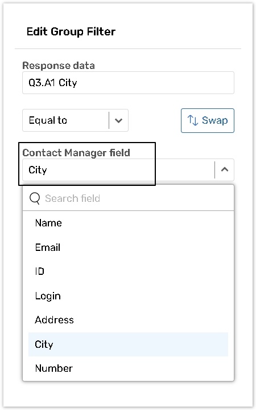Click the Swap button
256x410 pixels.
click(208, 120)
